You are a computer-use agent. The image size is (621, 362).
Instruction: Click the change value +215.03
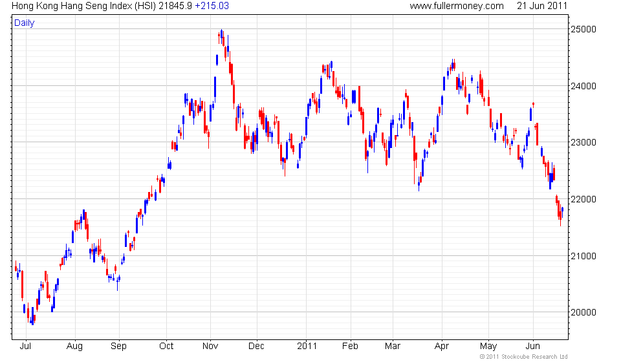212,6
